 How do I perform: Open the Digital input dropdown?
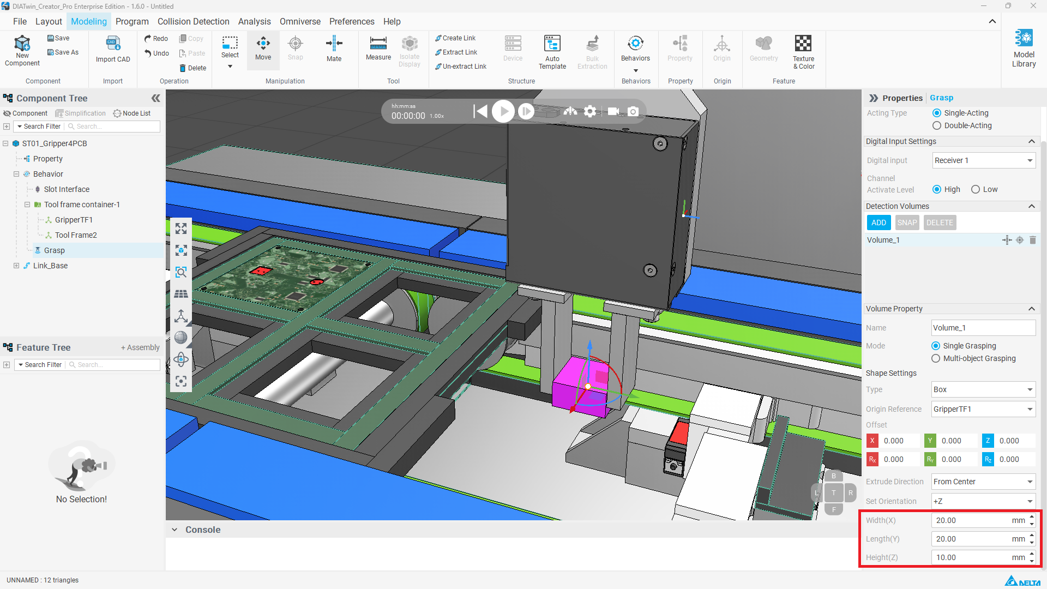point(984,160)
